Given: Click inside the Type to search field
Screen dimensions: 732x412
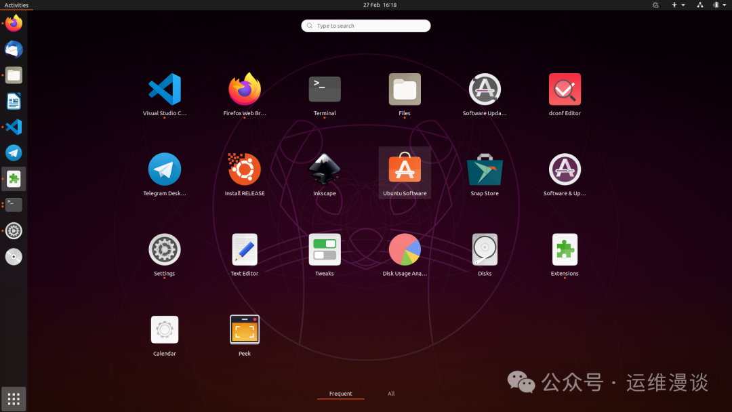Looking at the screenshot, I should (365, 25).
